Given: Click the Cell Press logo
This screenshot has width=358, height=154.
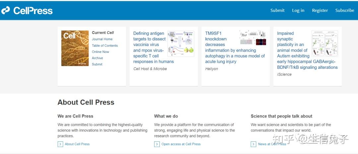Looking at the screenshot, I should coord(27,11).
